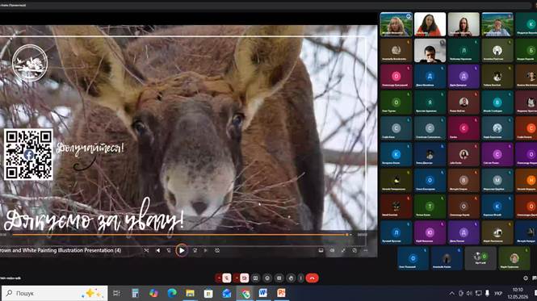Image resolution: width=537 pixels, height=301 pixels.
Task: Click the video title 'Brown and White Painting Illustration Presentation (4)'
Action: pyautogui.click(x=61, y=251)
